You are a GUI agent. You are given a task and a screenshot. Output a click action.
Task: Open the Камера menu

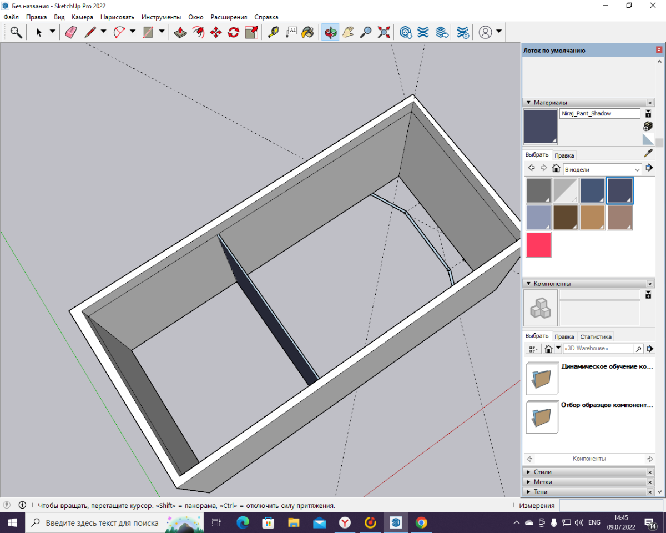82,17
